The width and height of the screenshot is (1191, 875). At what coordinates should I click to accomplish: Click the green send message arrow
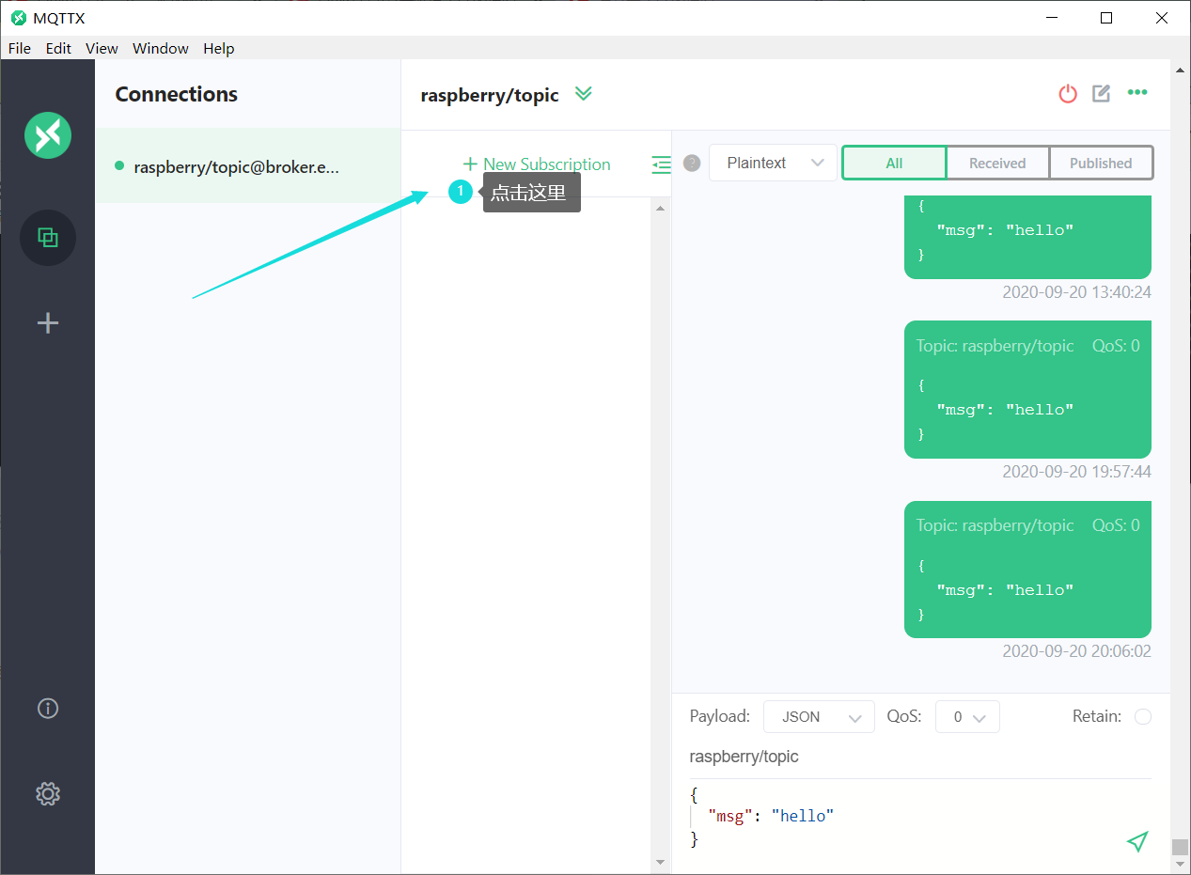[x=1137, y=841]
